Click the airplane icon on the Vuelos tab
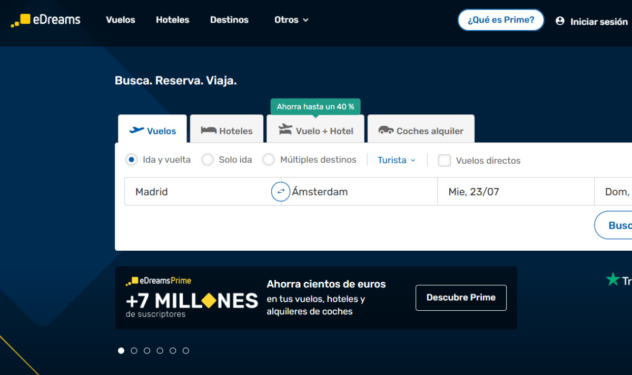The height and width of the screenshot is (375, 632). [x=136, y=130]
